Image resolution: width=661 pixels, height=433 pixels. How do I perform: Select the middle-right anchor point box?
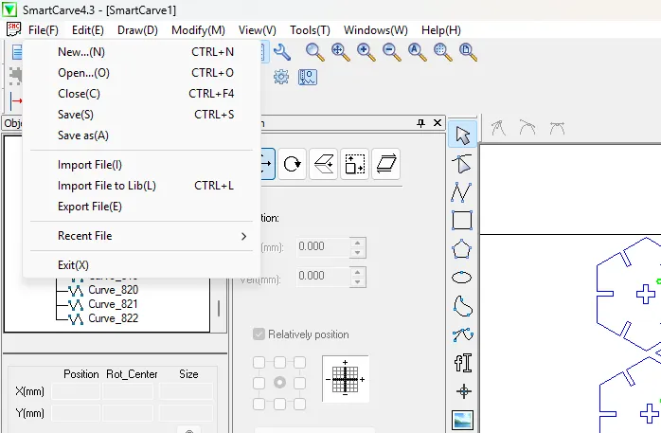tap(300, 383)
